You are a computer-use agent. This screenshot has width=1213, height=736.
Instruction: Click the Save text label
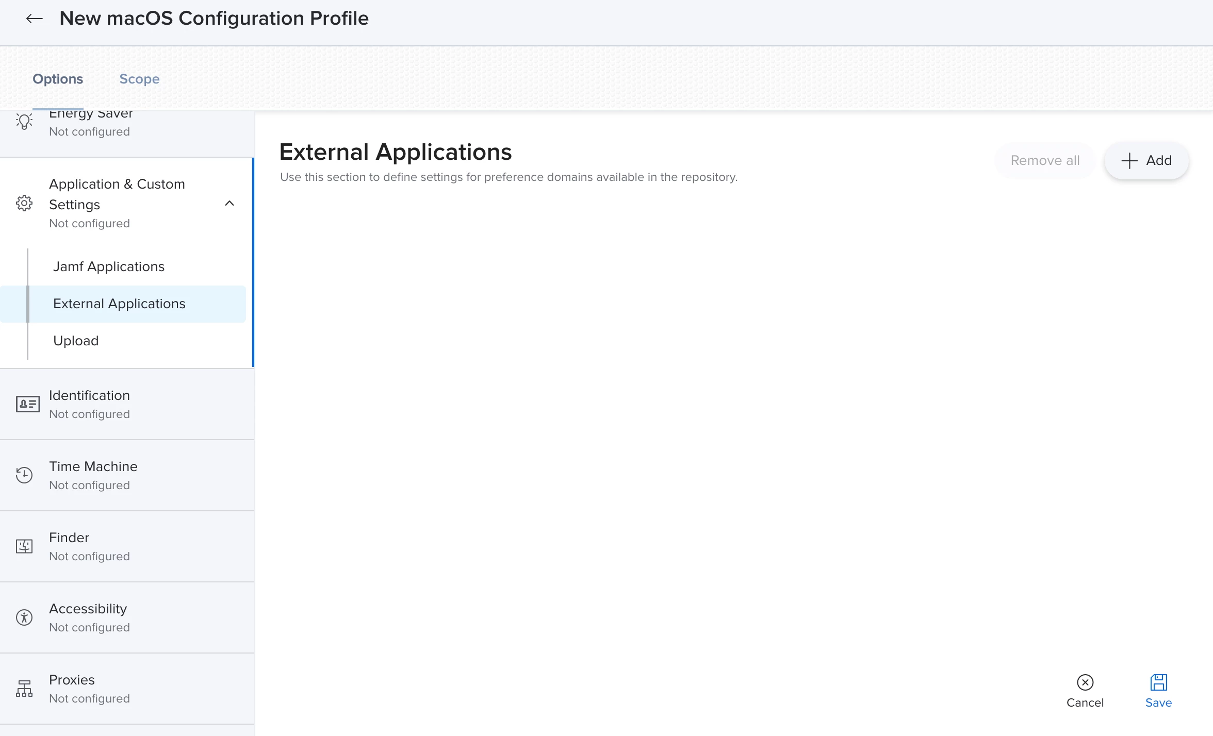1158,702
